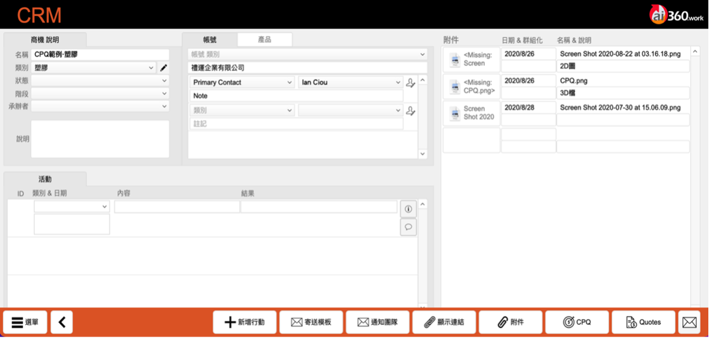Open Quotes from the bottom toolbar
The image size is (710, 341).
click(x=643, y=322)
